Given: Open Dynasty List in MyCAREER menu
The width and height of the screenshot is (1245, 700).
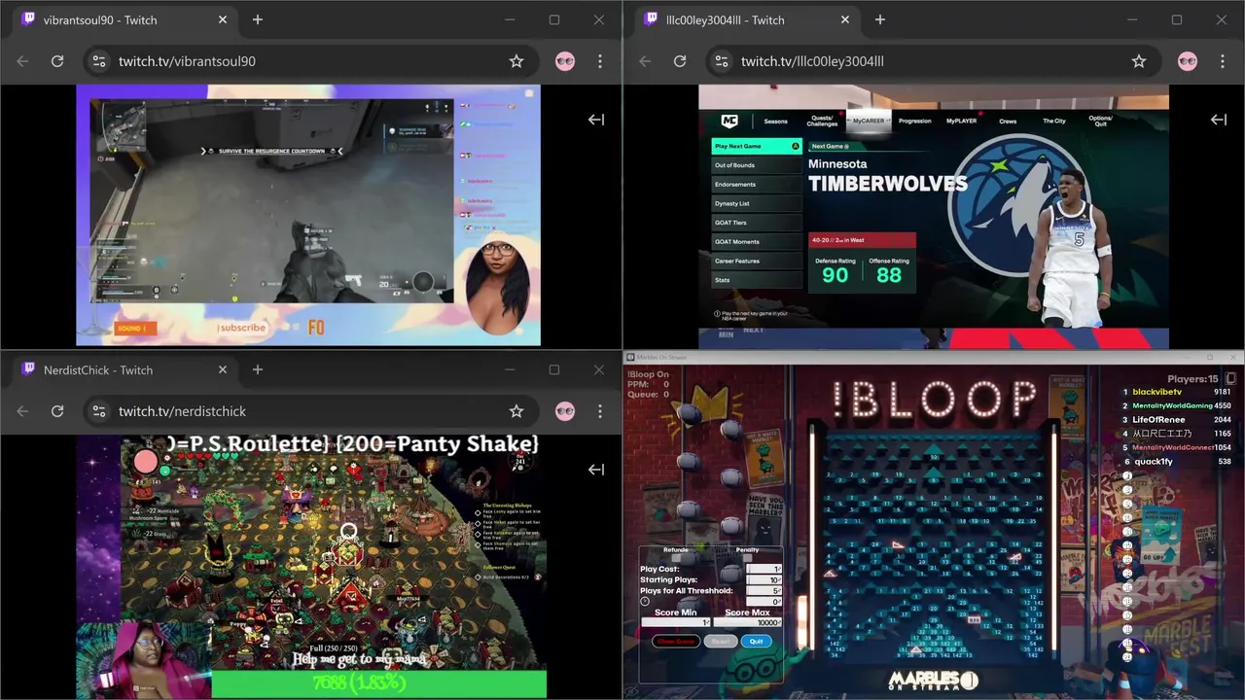Looking at the screenshot, I should (x=757, y=203).
